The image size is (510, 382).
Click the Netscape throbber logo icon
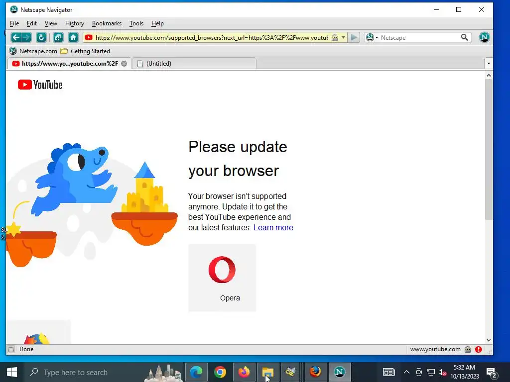pos(484,37)
